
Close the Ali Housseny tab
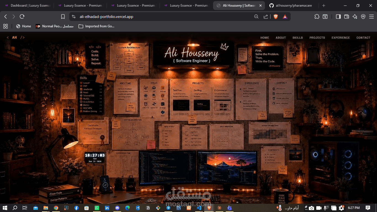point(260,6)
